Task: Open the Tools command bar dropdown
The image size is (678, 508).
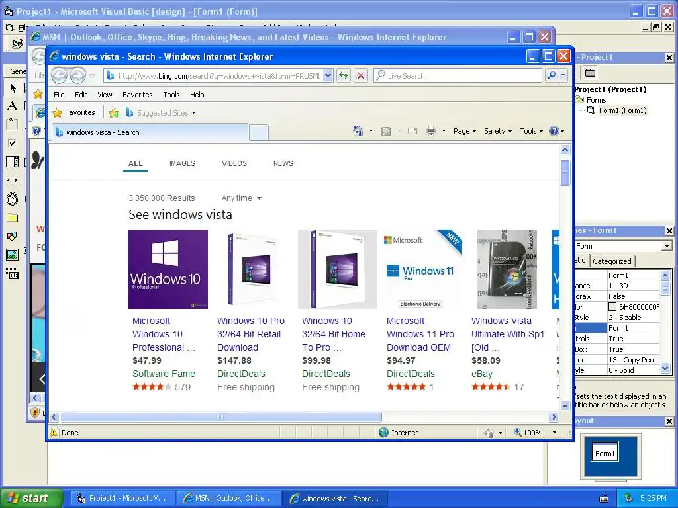Action: (532, 131)
